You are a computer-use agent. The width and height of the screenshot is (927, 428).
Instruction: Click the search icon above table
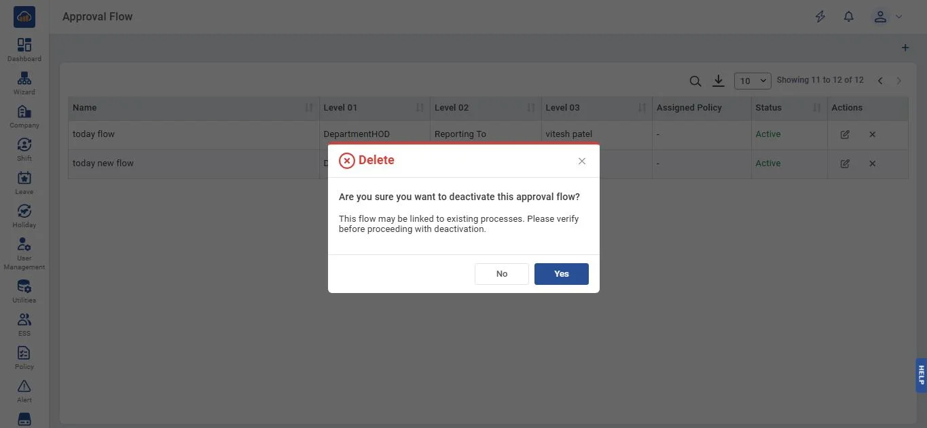coord(695,81)
